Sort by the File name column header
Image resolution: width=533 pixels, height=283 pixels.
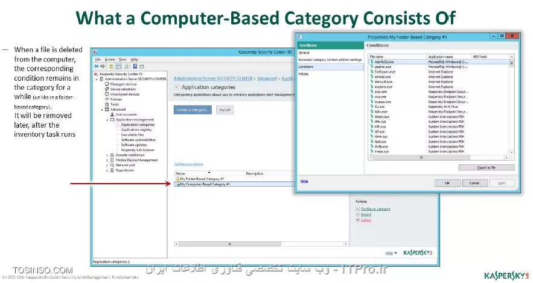397,57
